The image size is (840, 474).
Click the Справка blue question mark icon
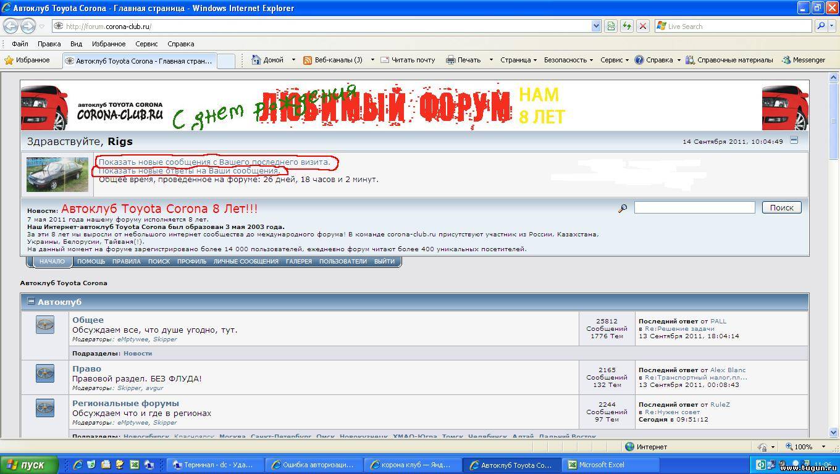[x=639, y=60]
